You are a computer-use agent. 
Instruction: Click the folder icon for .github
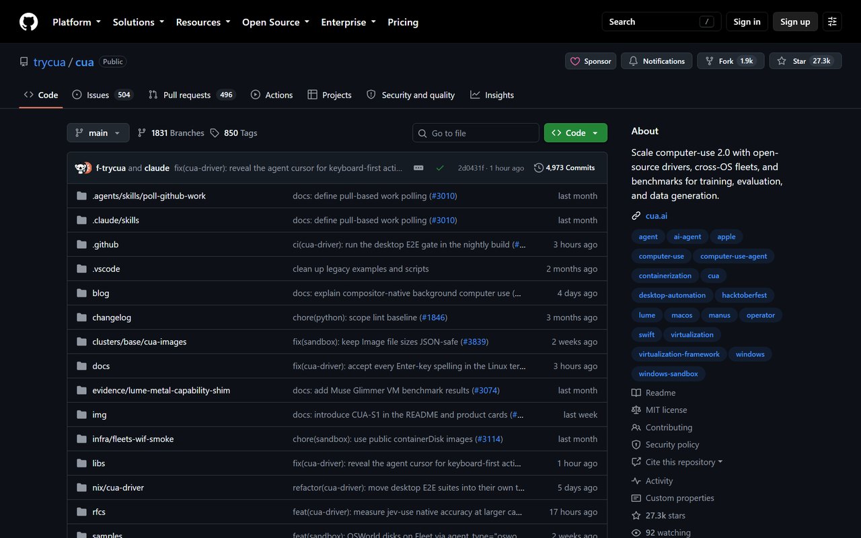[82, 245]
